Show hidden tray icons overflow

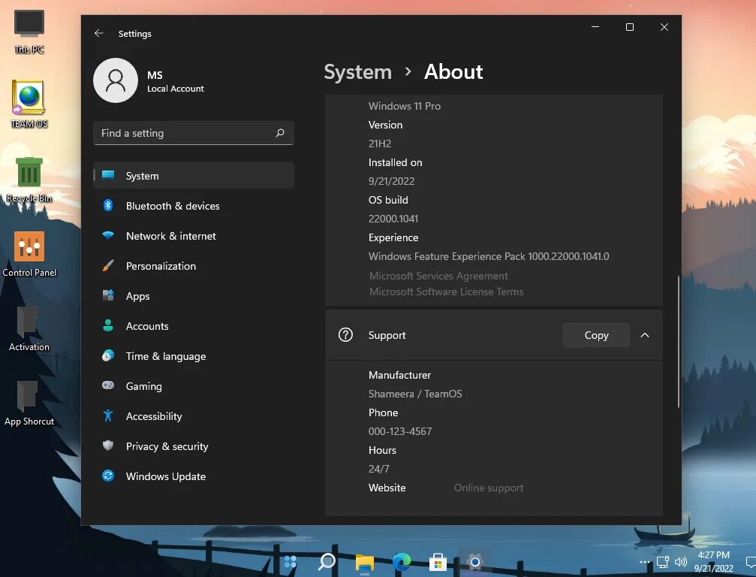tap(645, 562)
